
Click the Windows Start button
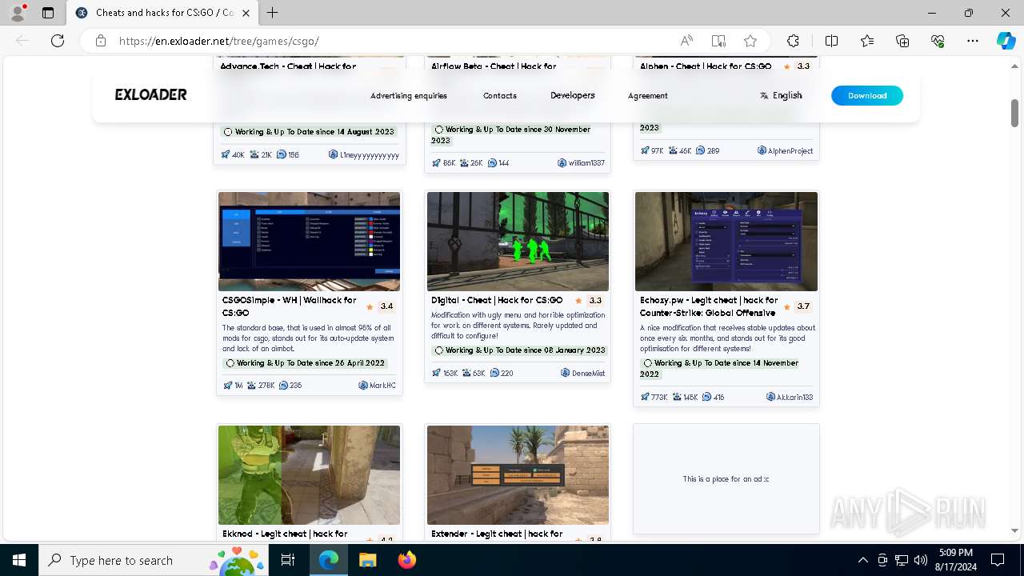[19, 560]
